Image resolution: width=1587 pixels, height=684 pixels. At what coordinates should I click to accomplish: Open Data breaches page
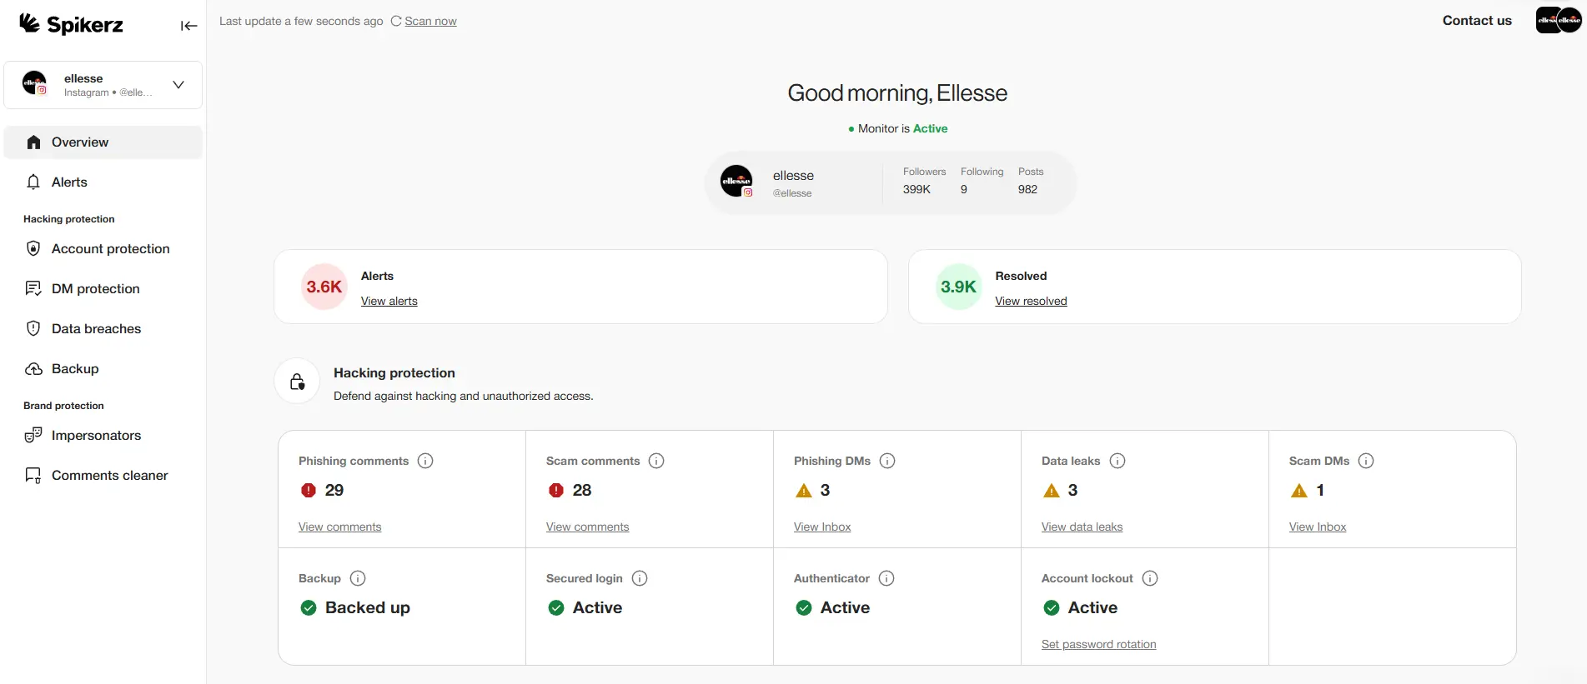[103, 328]
